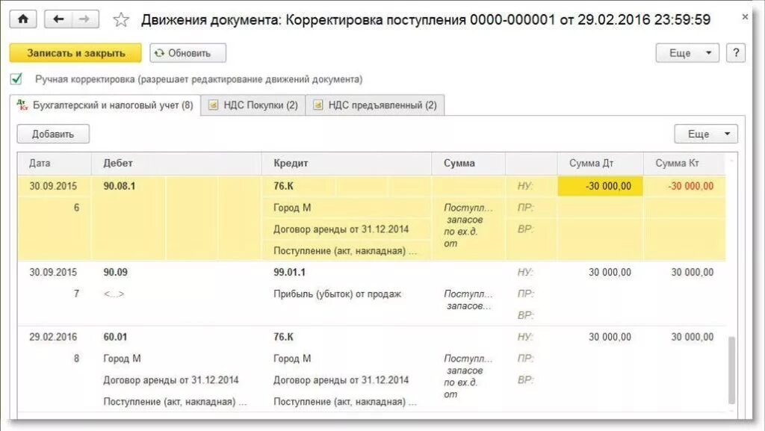Image resolution: width=765 pixels, height=431 pixels.
Task: Click the Добавить button
Action: tap(53, 134)
